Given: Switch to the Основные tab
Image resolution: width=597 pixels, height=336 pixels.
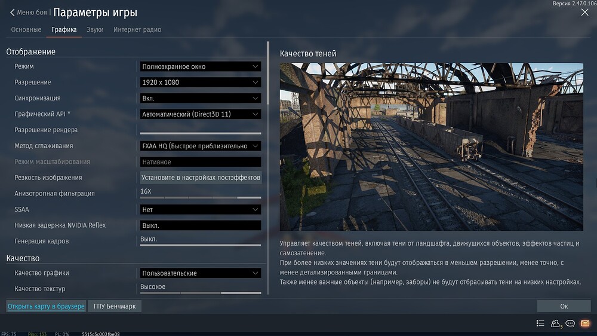Looking at the screenshot, I should coord(26,29).
